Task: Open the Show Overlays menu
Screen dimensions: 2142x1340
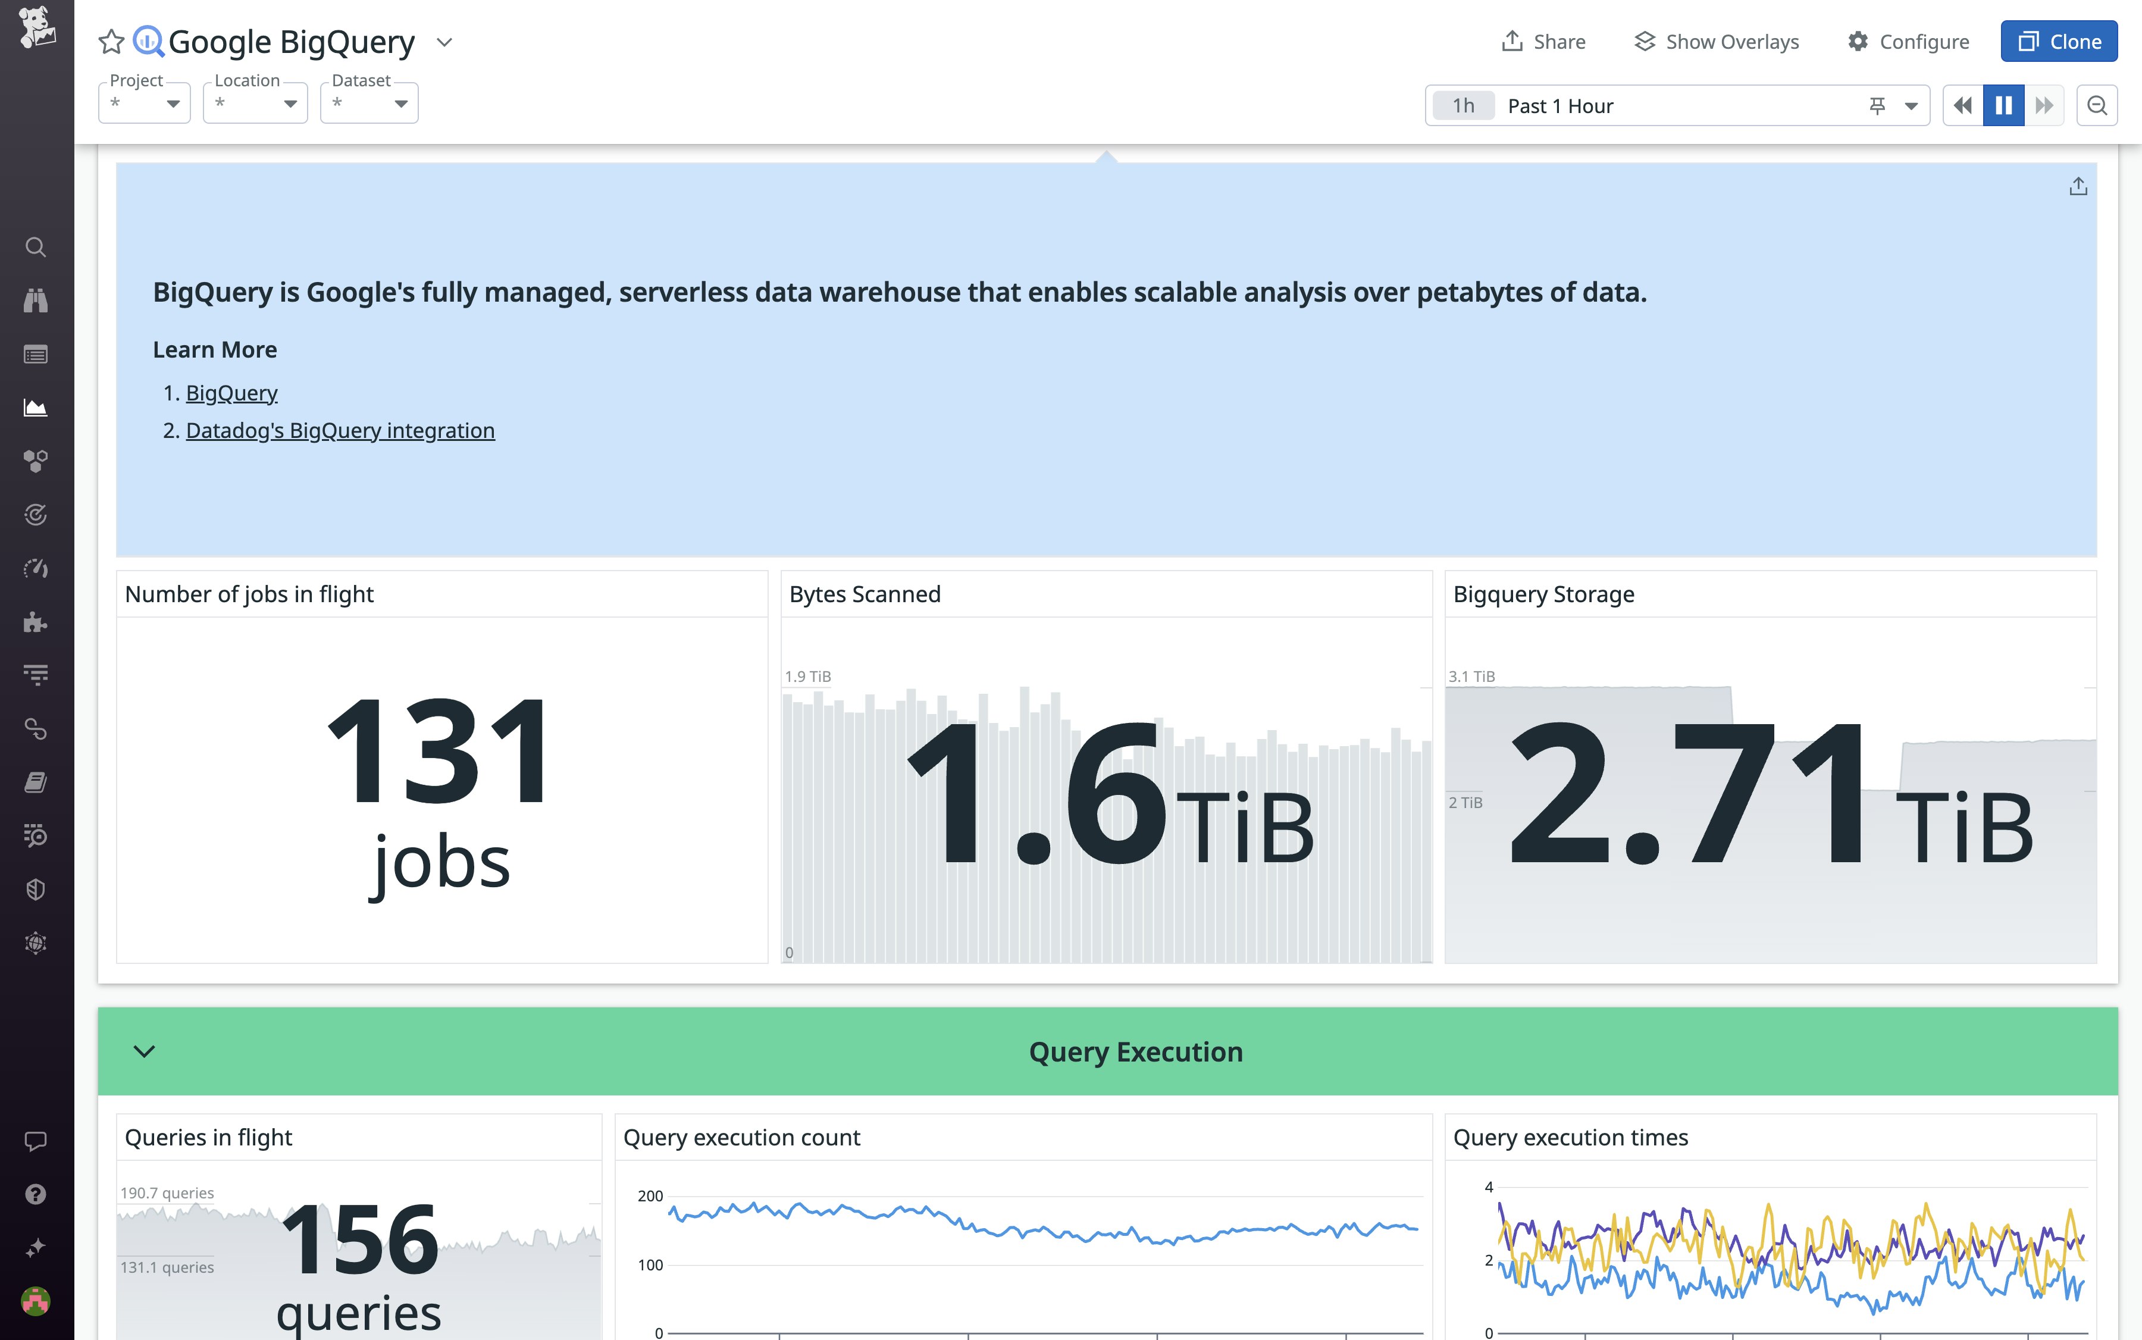Action: click(x=1716, y=42)
